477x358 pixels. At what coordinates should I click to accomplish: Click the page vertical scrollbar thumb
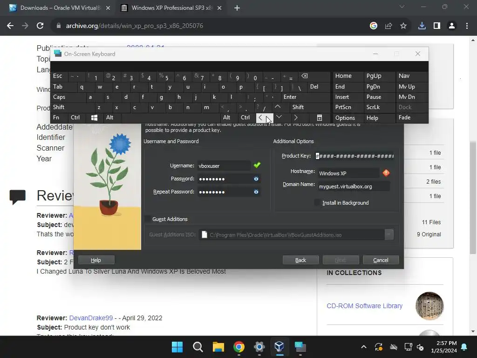[x=473, y=198]
